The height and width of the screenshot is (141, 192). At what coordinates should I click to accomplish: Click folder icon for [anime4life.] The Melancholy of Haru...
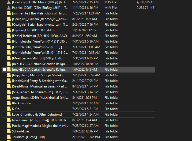pos(9,13)
